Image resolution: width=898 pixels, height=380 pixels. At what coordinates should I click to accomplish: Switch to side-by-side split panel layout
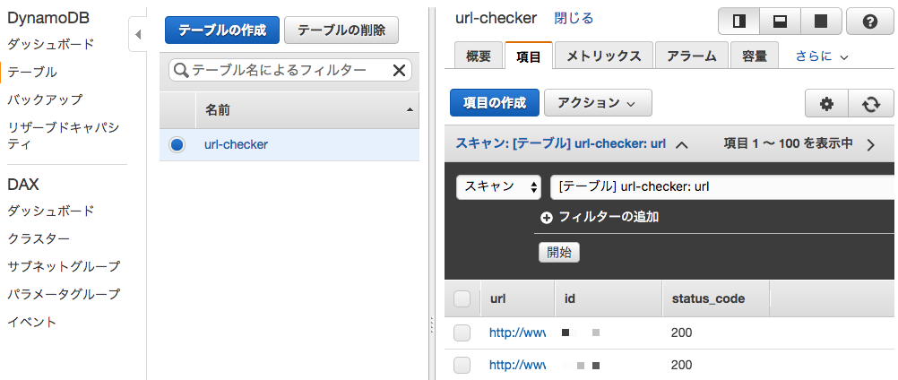(739, 22)
